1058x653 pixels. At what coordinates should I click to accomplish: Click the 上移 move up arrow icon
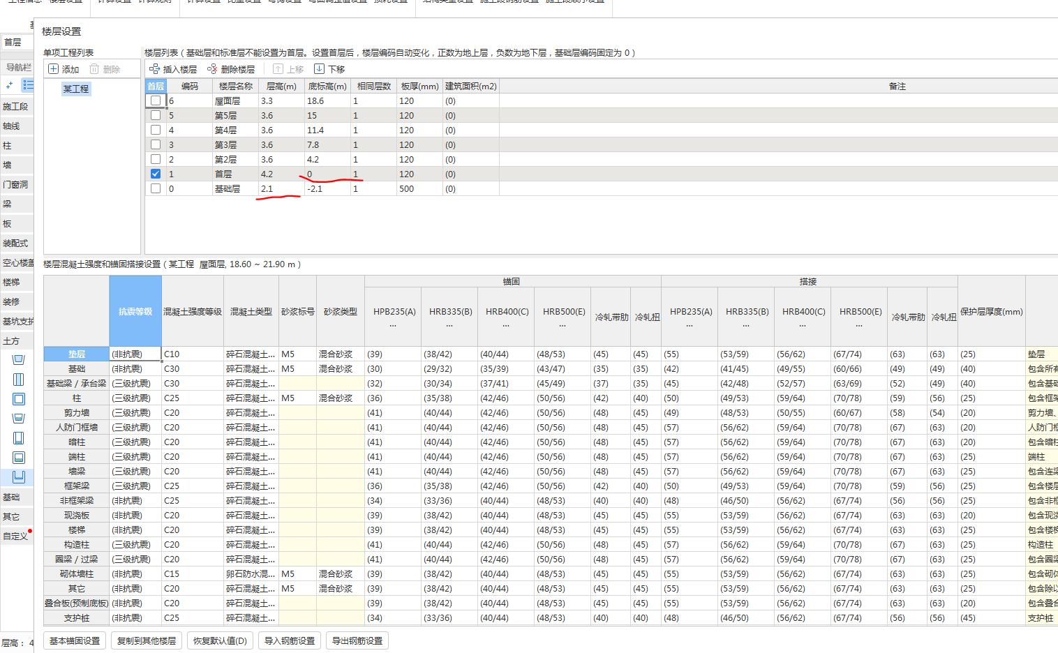pos(278,69)
